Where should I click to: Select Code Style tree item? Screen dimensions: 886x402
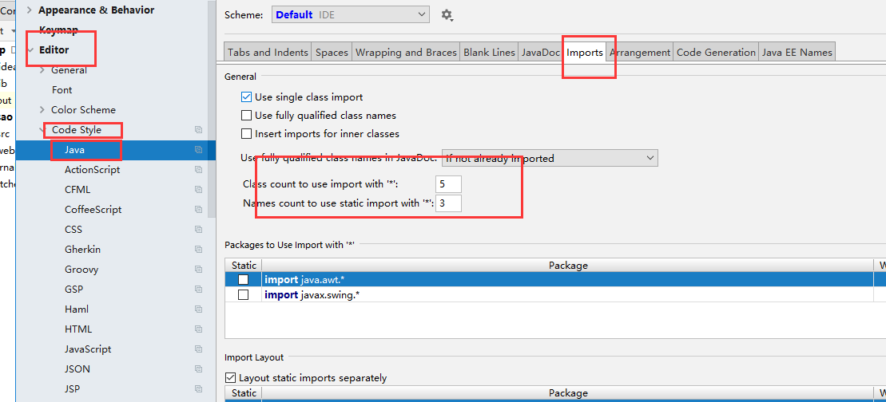click(77, 130)
